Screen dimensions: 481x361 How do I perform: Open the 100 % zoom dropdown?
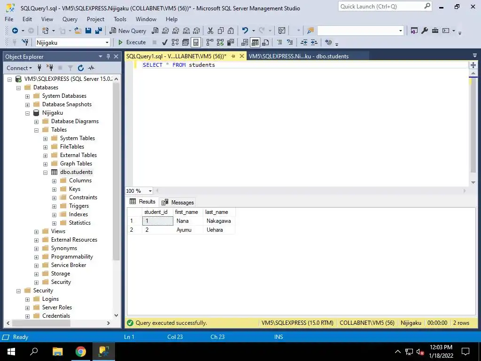(x=150, y=191)
